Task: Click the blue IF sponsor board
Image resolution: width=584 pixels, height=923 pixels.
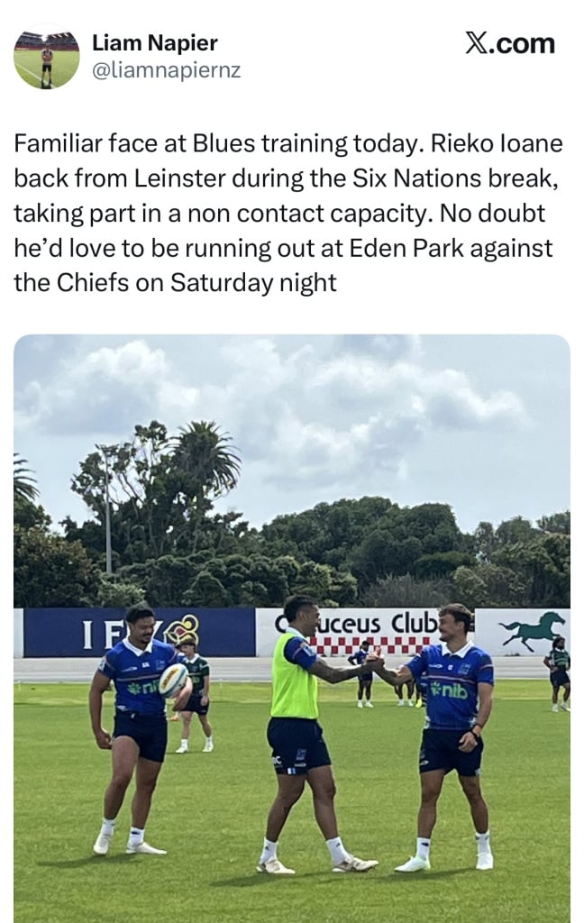Action: pos(139,632)
